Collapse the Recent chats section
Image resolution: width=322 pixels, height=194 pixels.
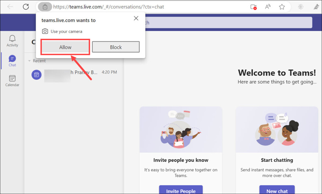30,61
